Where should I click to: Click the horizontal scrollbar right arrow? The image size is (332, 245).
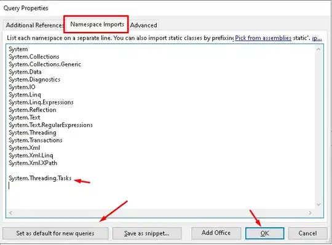pos(310,213)
